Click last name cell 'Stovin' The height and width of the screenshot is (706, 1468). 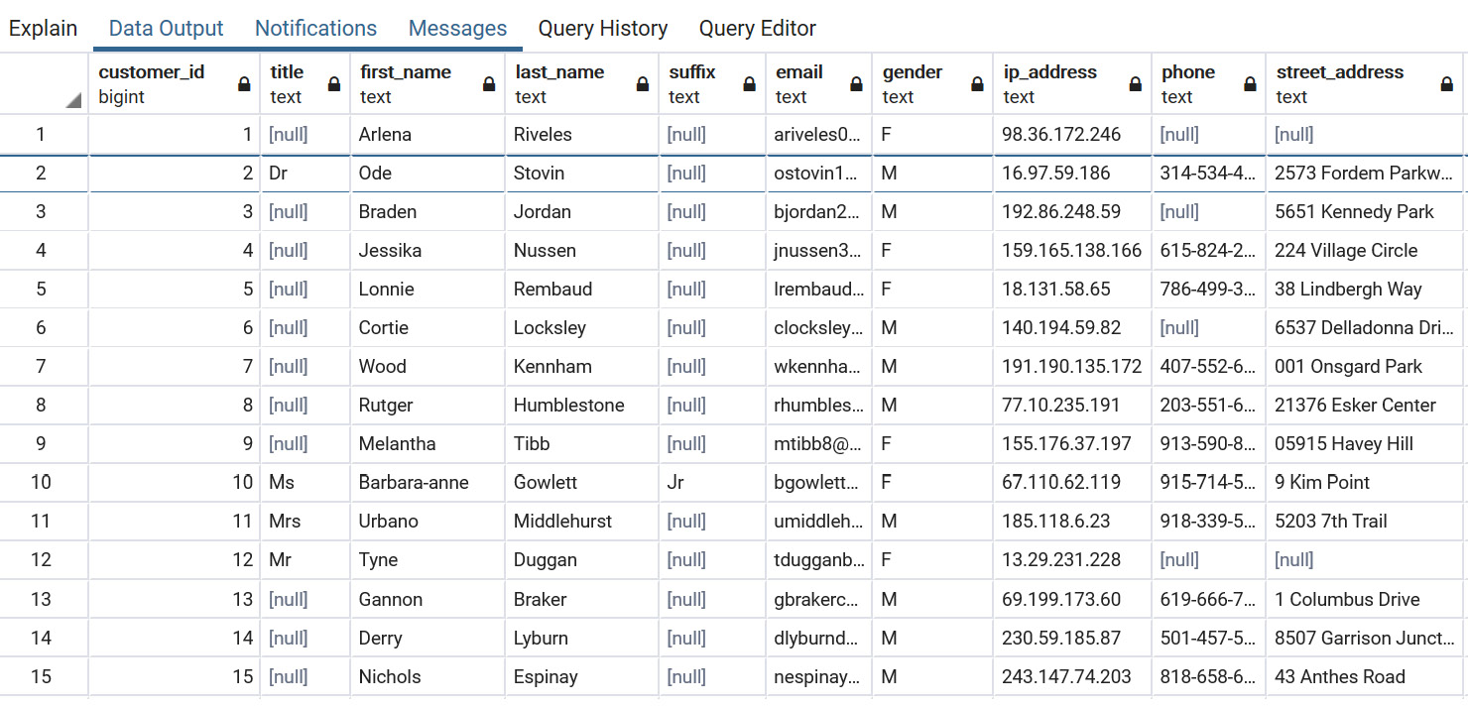point(582,173)
